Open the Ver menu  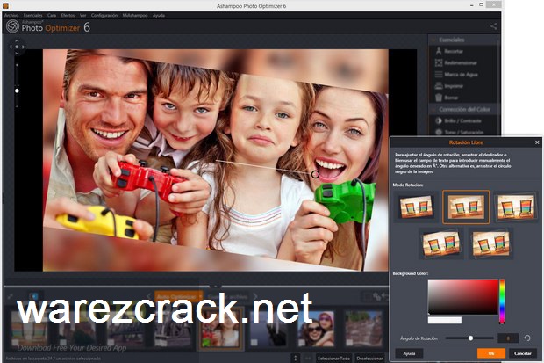point(83,15)
